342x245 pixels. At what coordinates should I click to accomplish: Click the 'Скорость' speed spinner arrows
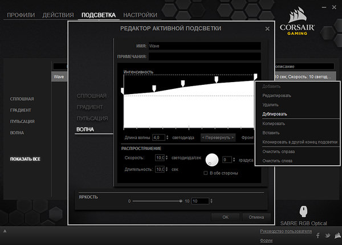[167, 158]
